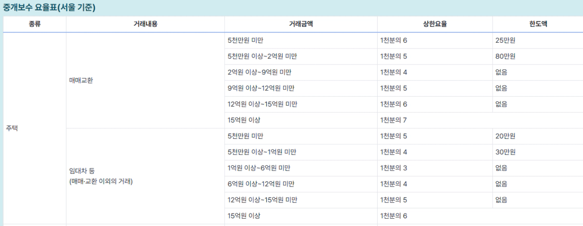Screen dimensions: 583x226
Task: Click the 6억원 이상~12억원 미만 cell
Action: 301,184
